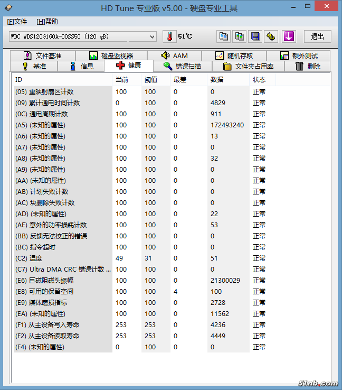Select the (E9) 媒体磨损指标 row
The height and width of the screenshot is (390, 342).
[63, 303]
